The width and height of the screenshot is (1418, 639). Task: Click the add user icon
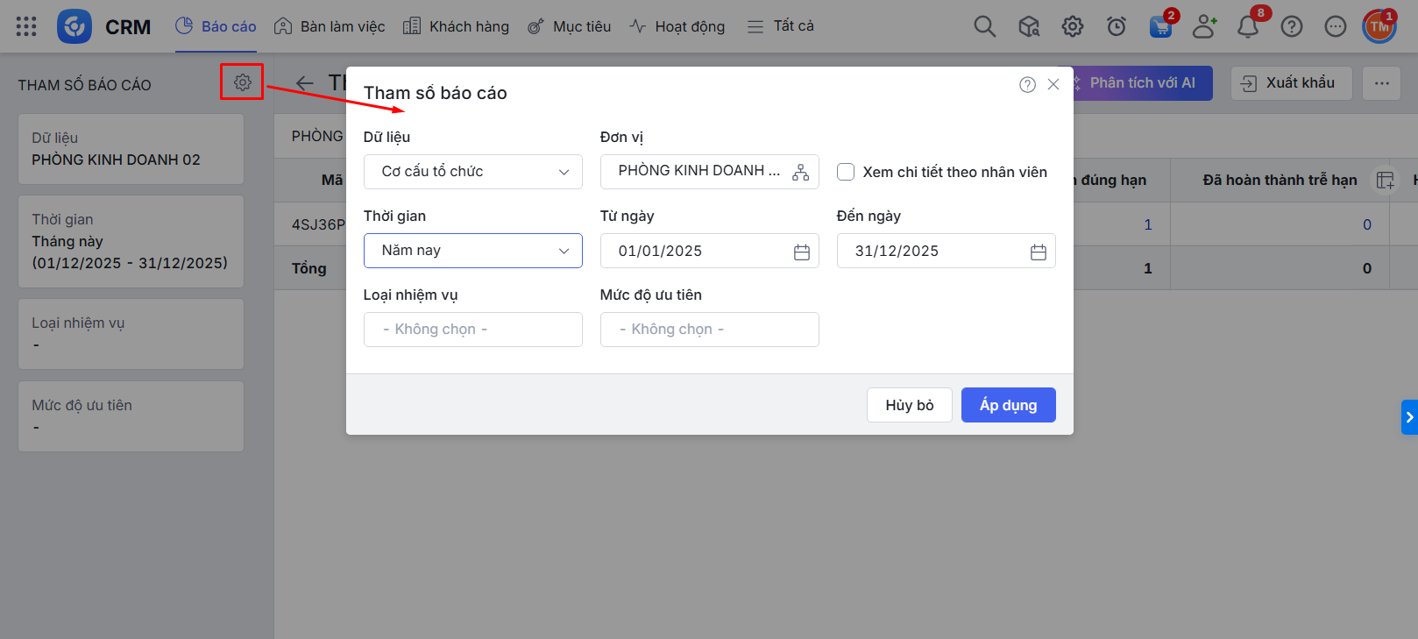pyautogui.click(x=1204, y=27)
